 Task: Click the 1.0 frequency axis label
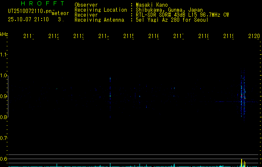coord(3,76)
